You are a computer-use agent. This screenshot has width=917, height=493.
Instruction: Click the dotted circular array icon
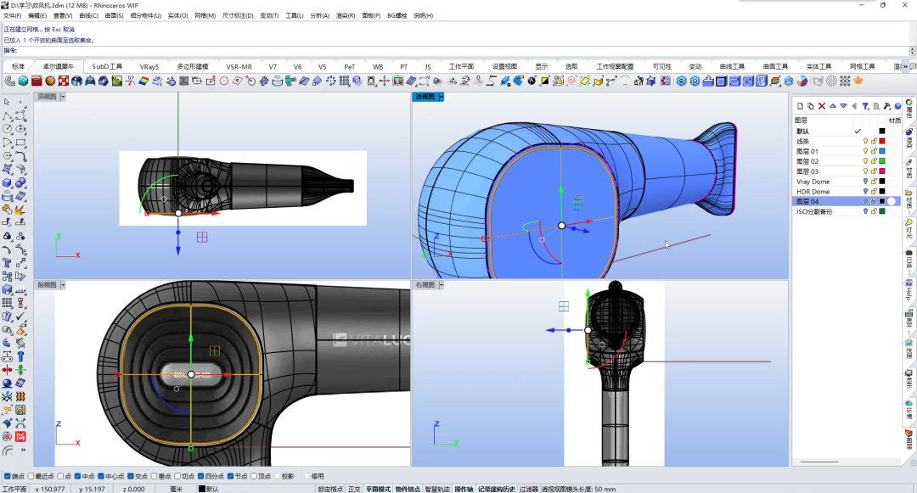pyautogui.click(x=331, y=81)
